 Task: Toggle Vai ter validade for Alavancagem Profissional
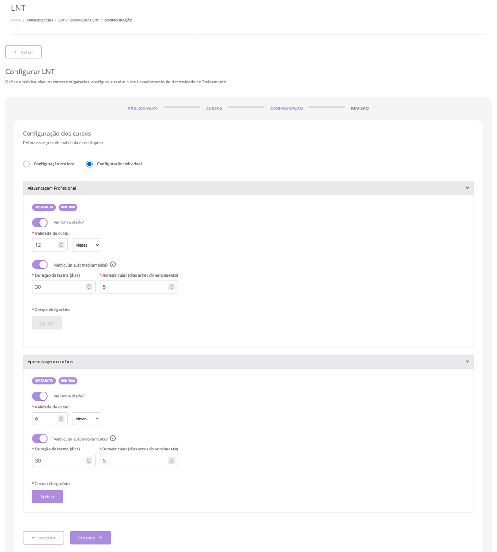40,222
